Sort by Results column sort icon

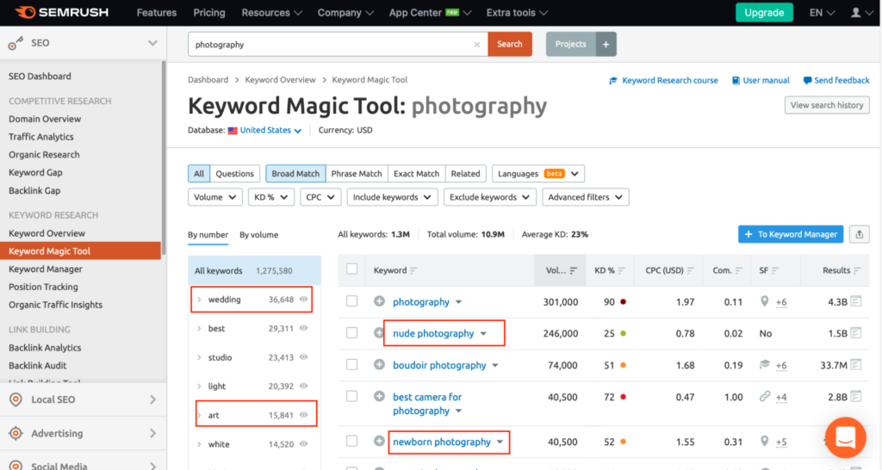[857, 270]
